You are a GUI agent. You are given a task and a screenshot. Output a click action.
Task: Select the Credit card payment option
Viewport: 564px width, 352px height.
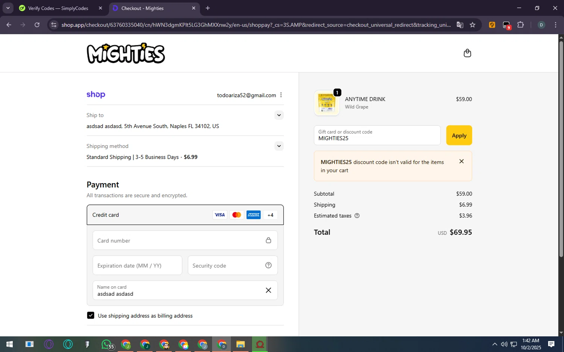(x=185, y=215)
